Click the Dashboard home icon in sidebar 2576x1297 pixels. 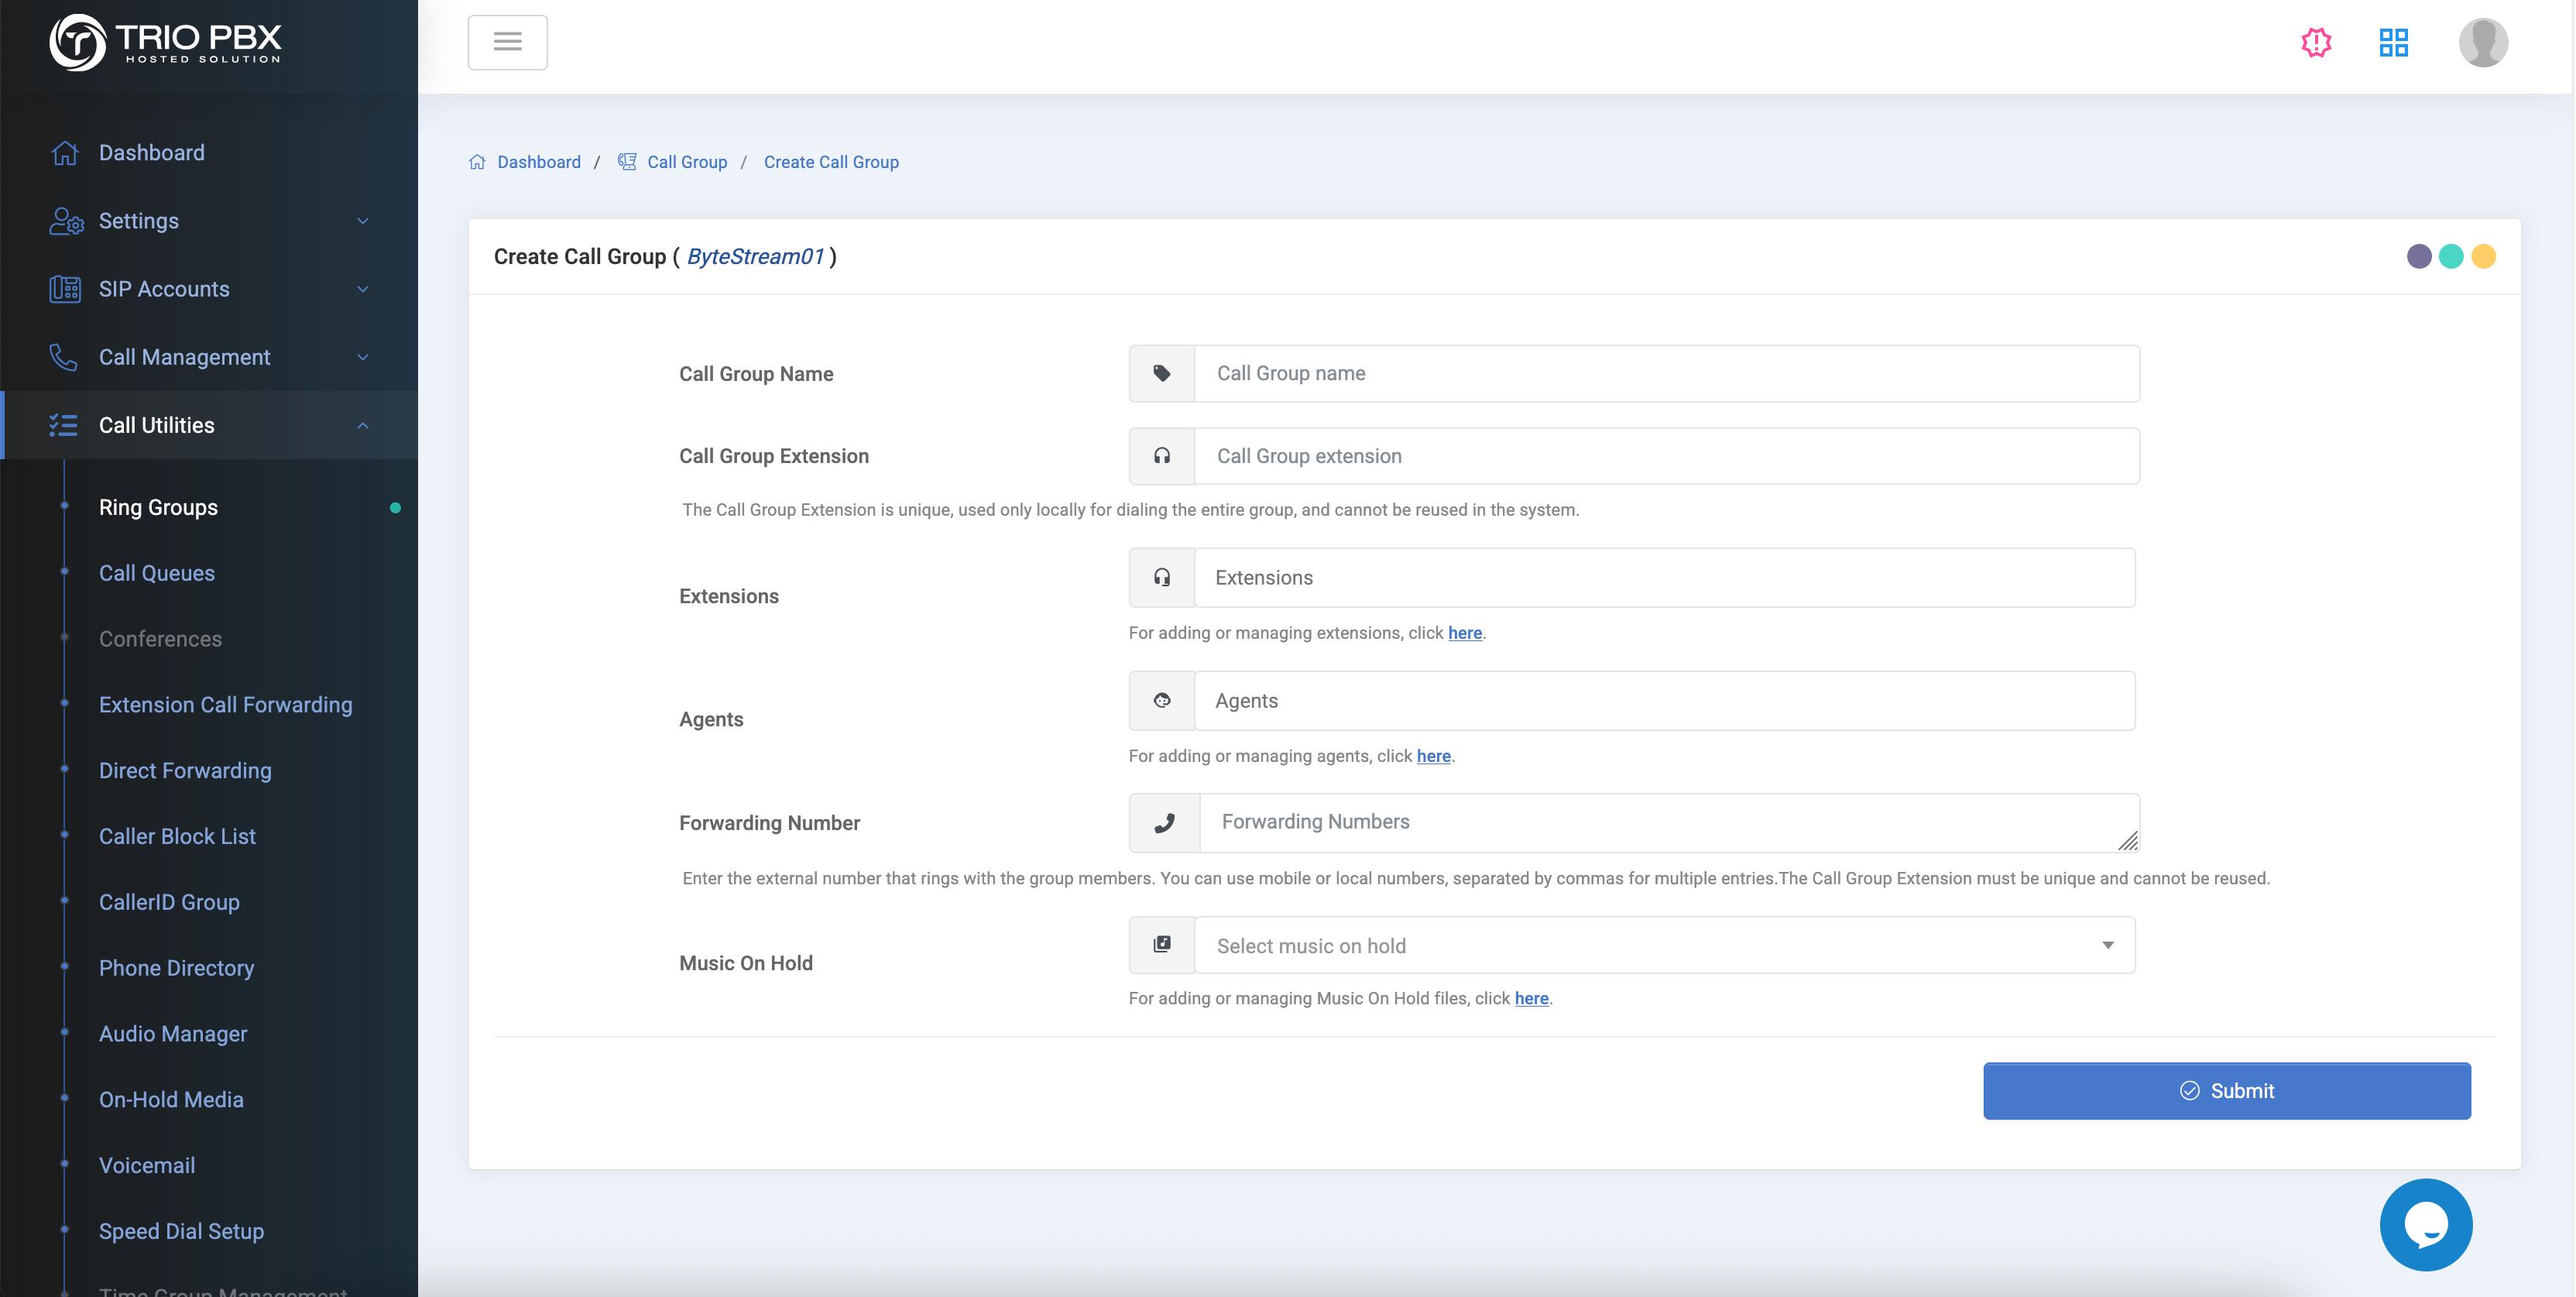pyautogui.click(x=65, y=153)
